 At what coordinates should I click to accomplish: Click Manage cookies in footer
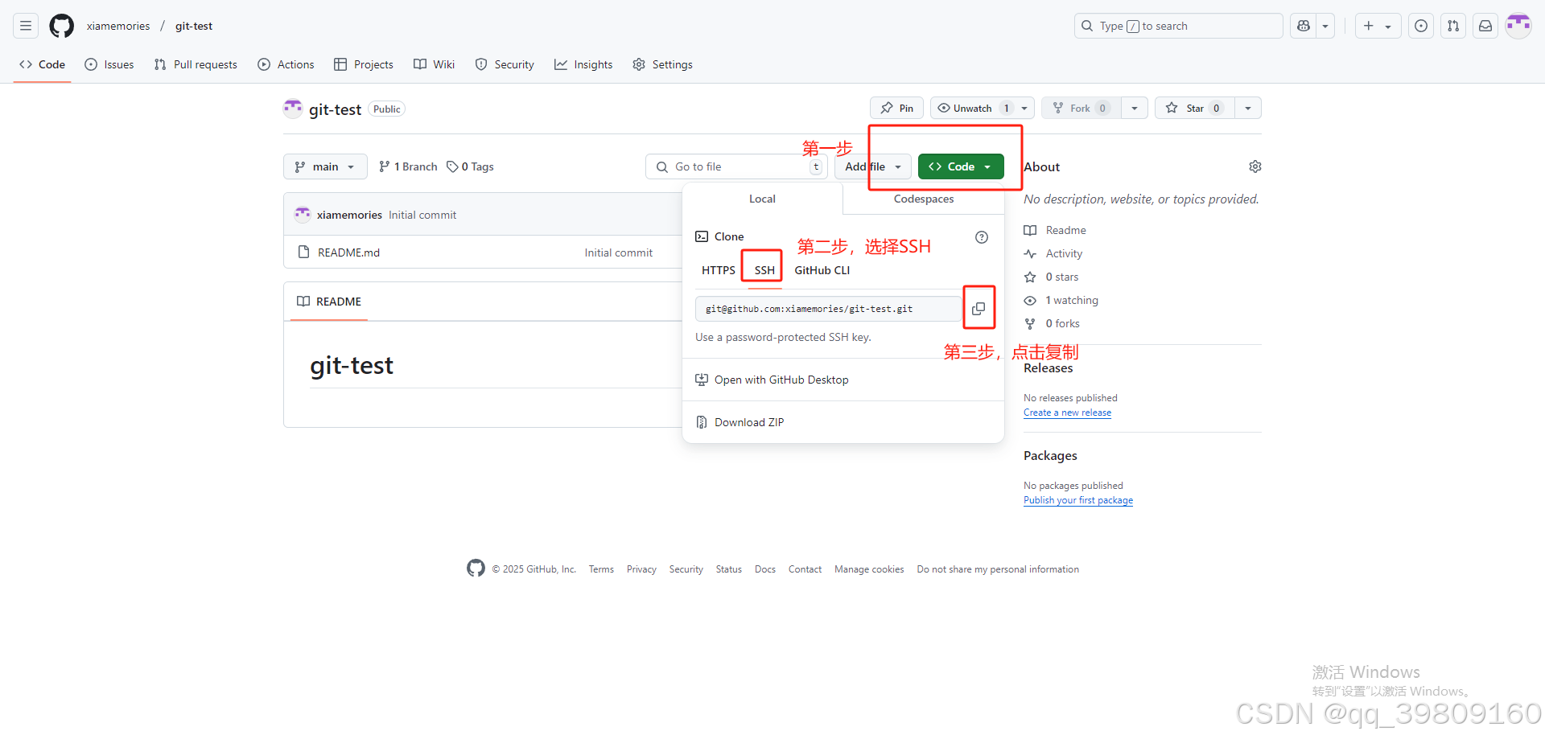pyautogui.click(x=869, y=569)
